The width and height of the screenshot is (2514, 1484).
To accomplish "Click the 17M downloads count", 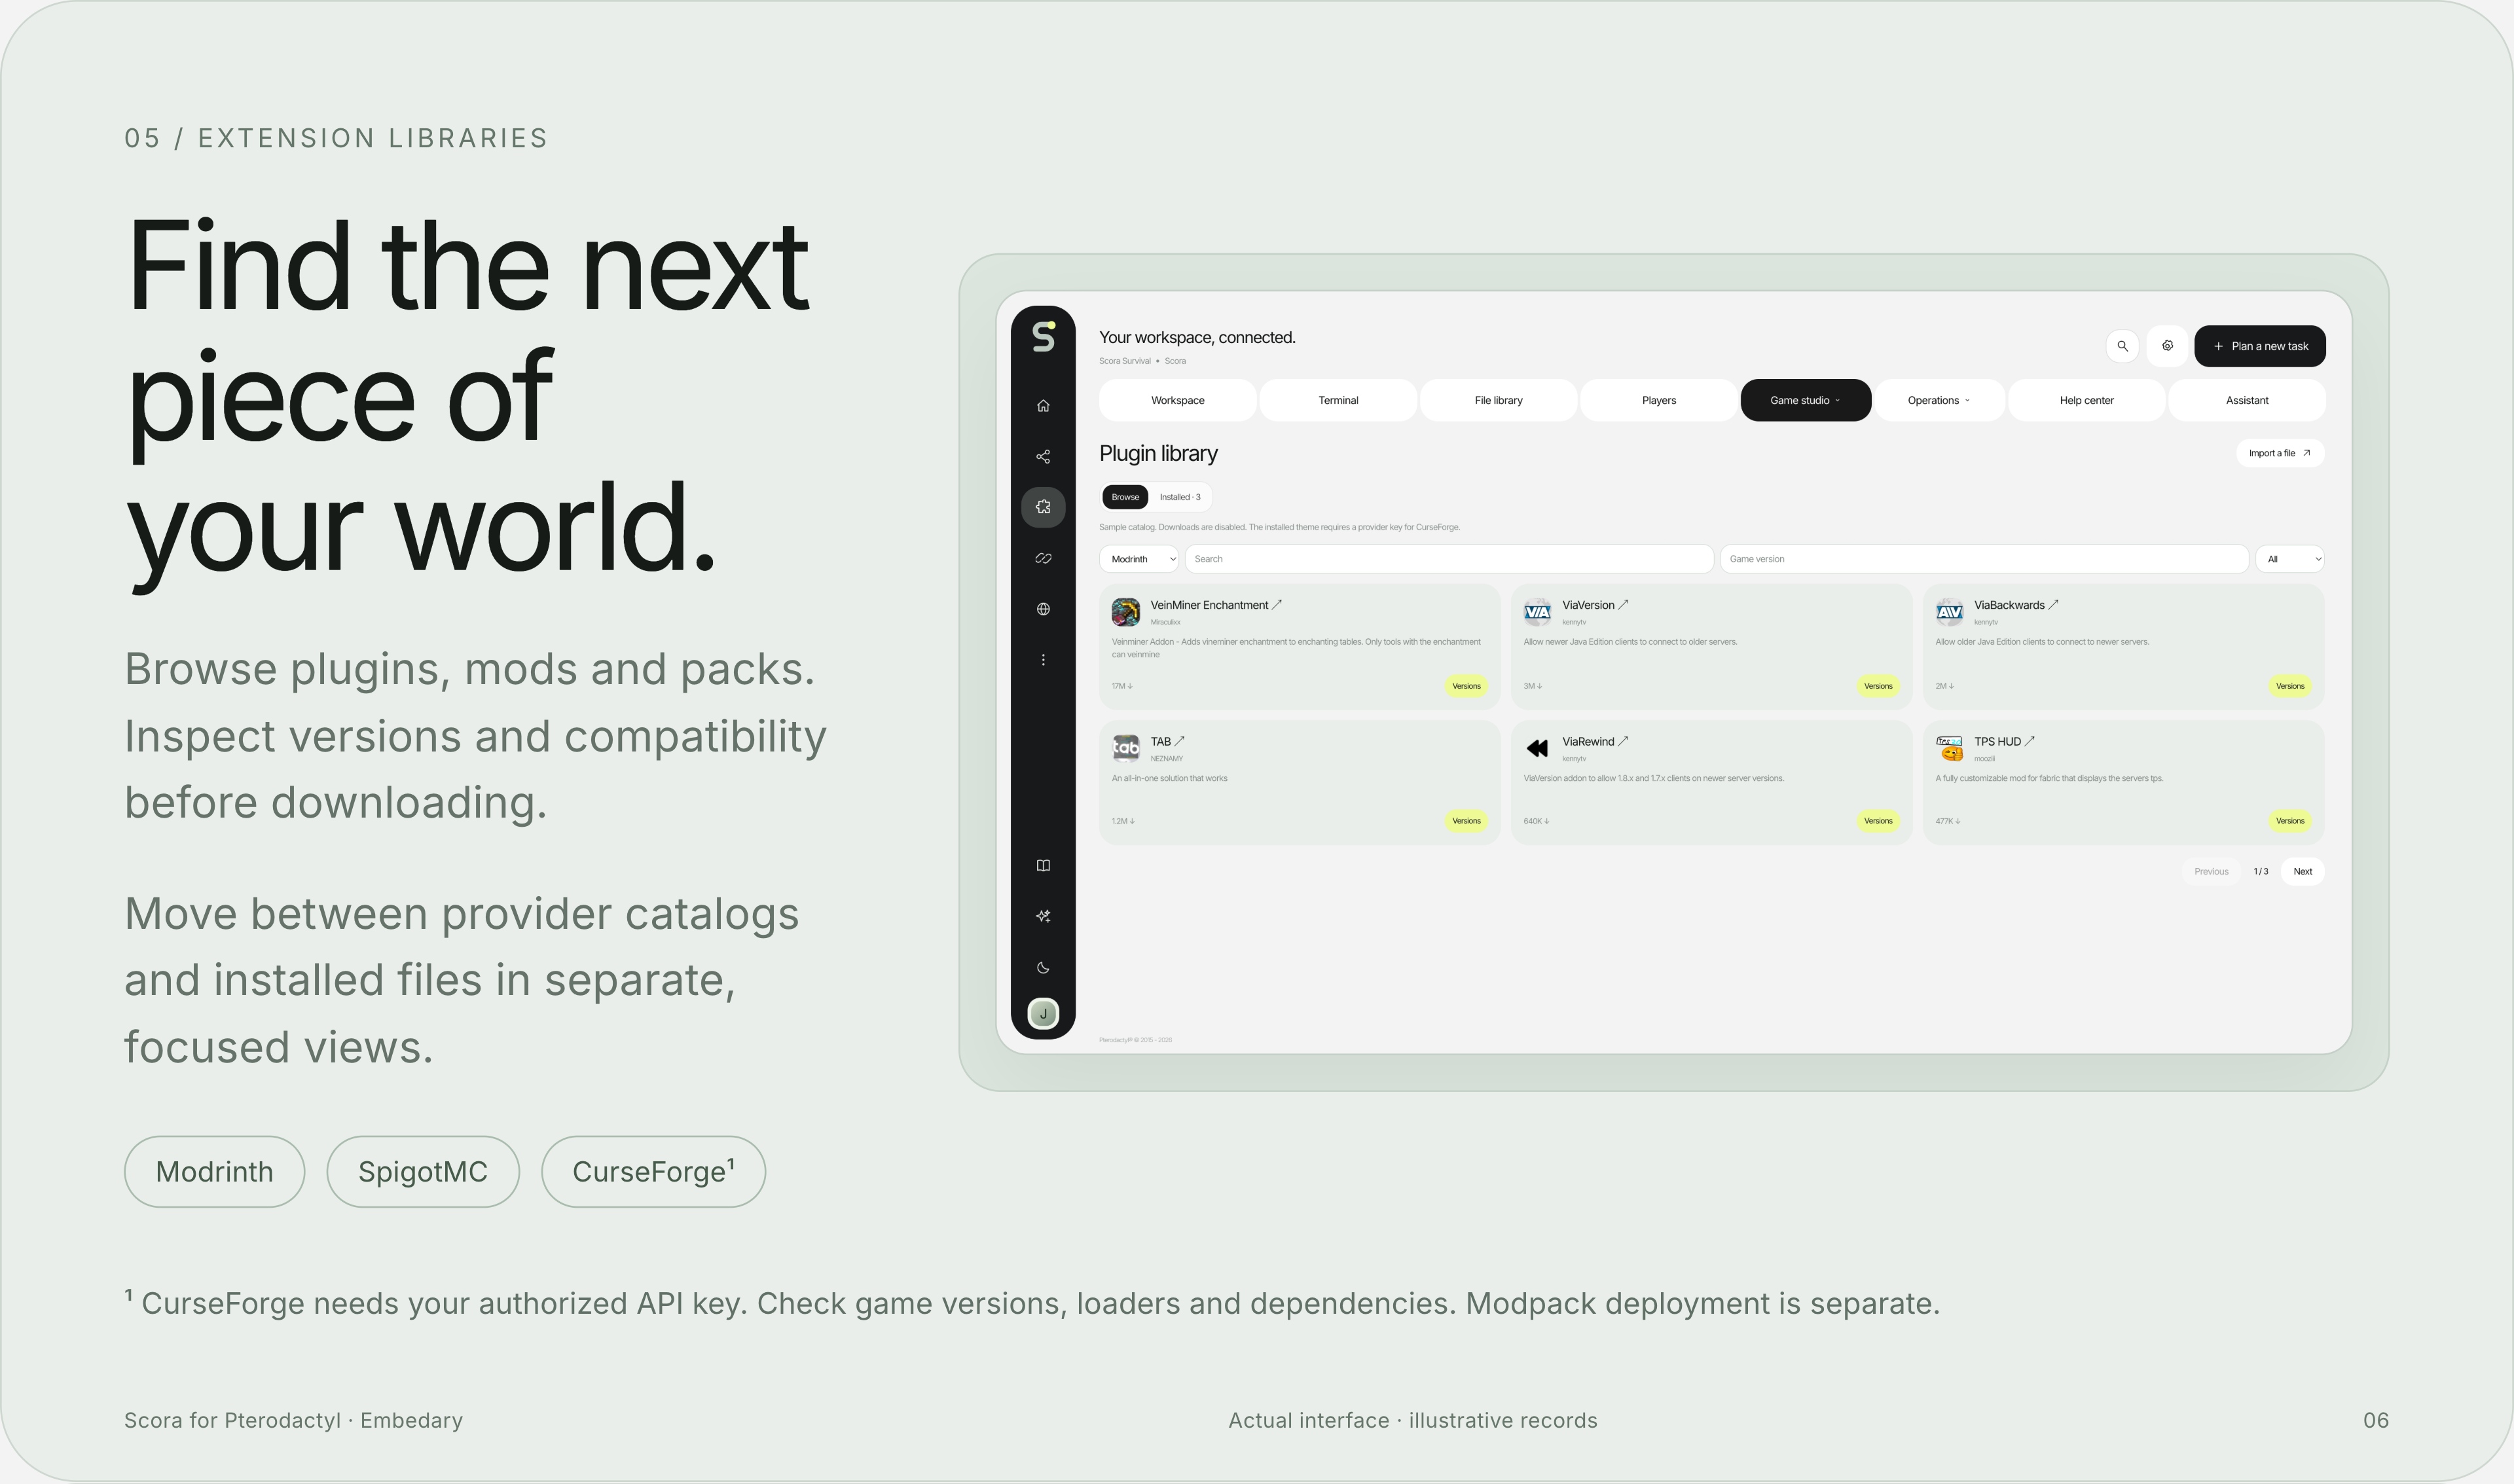I will 1122,686.
